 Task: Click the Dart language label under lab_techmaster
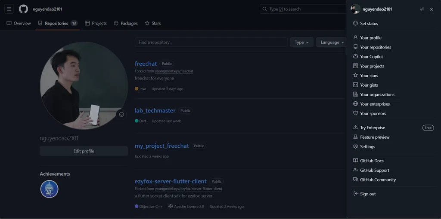click(143, 121)
